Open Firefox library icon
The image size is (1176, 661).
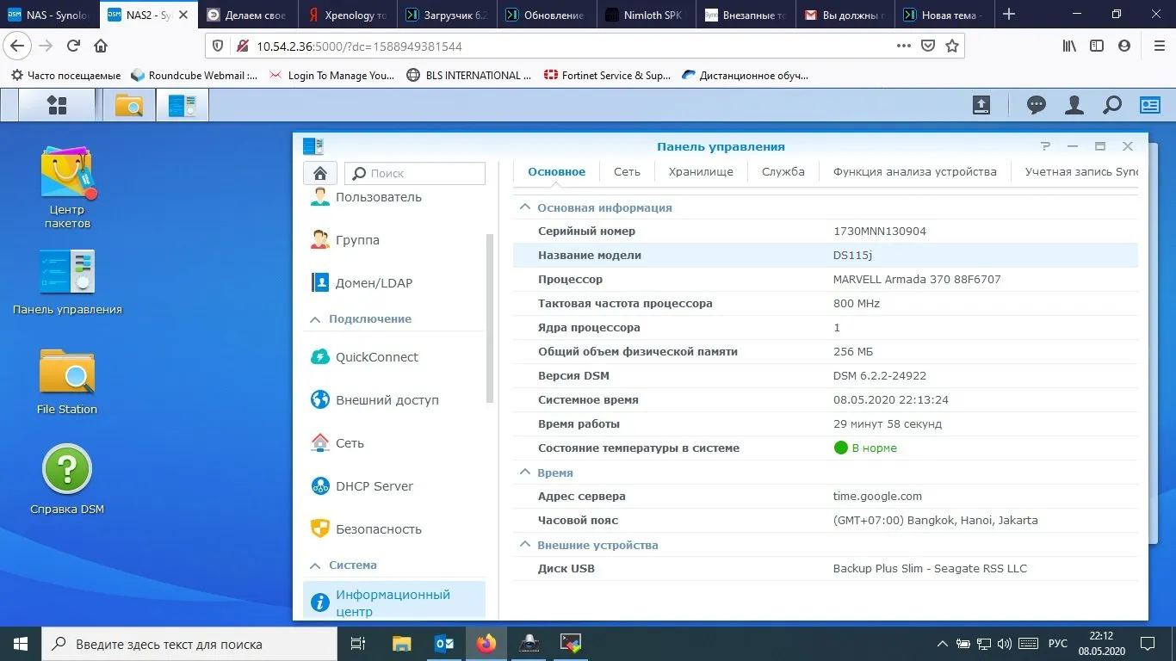point(1069,46)
